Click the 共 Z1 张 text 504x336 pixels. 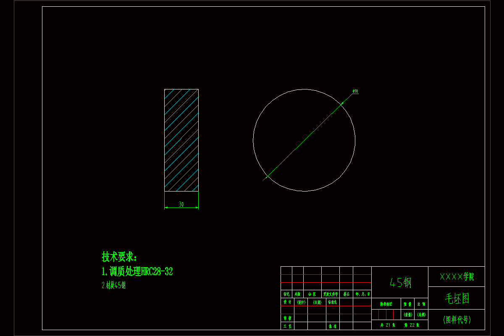(388, 325)
